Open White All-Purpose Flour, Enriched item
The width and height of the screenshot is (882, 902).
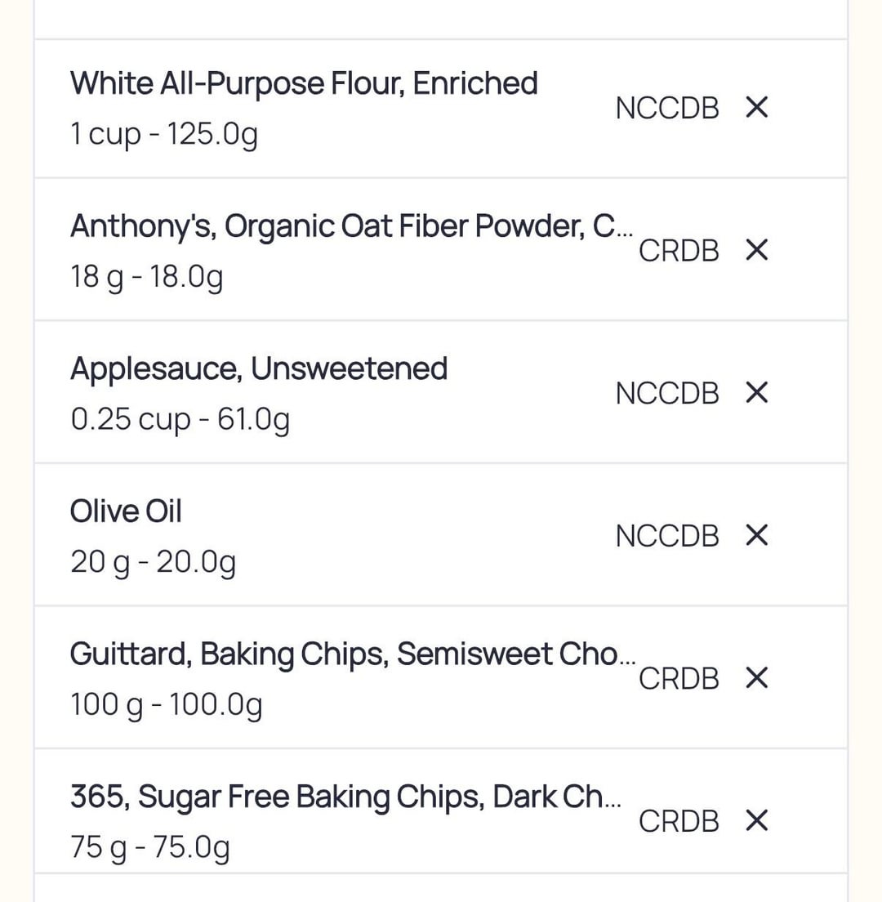coord(304,83)
